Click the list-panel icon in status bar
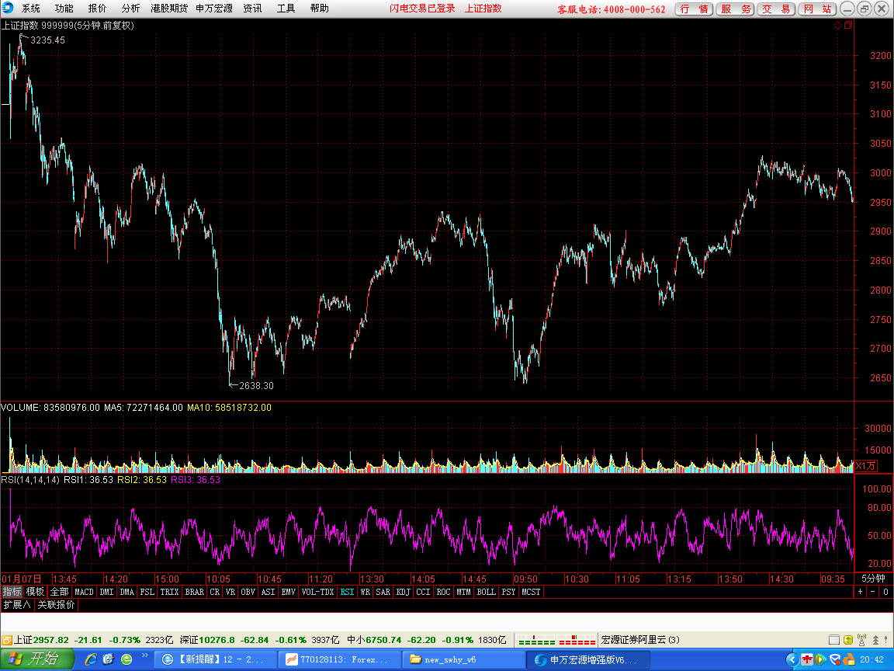Screen dimensions: 894x671 [834, 640]
